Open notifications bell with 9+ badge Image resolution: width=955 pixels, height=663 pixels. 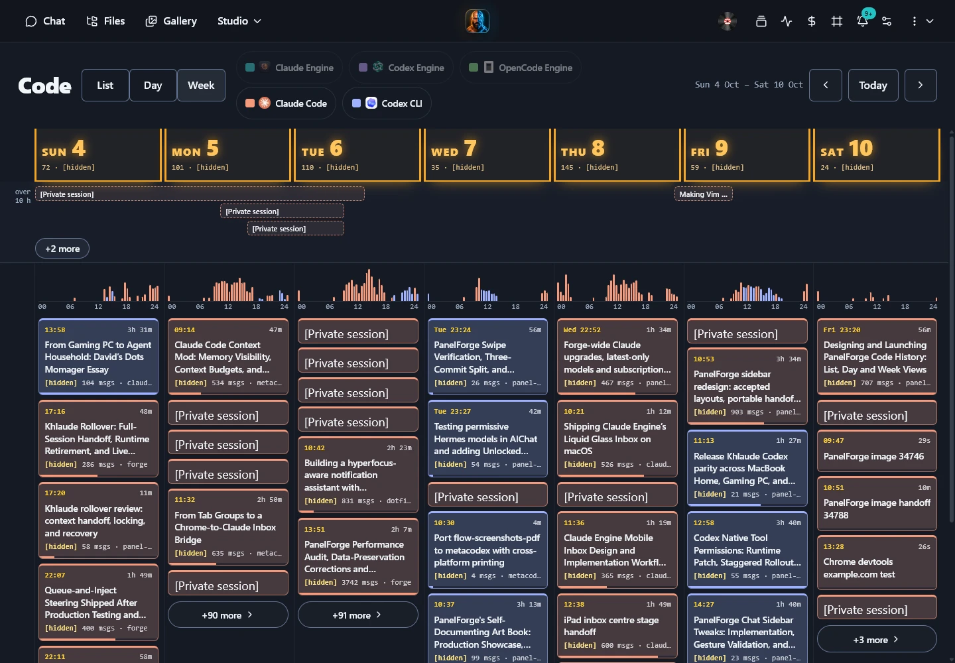point(863,21)
